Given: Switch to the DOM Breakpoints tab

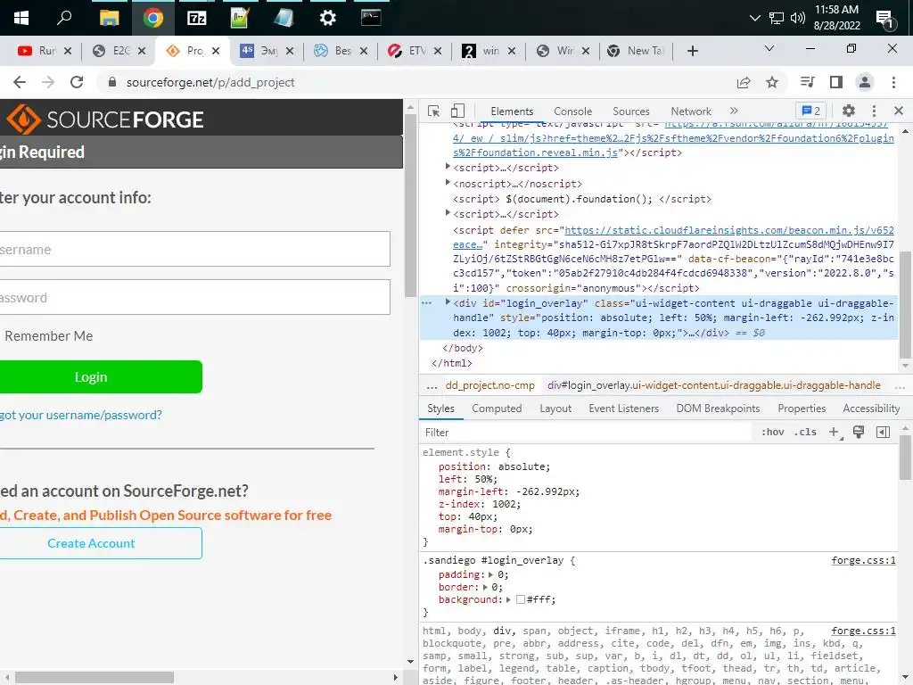Looking at the screenshot, I should coord(718,409).
